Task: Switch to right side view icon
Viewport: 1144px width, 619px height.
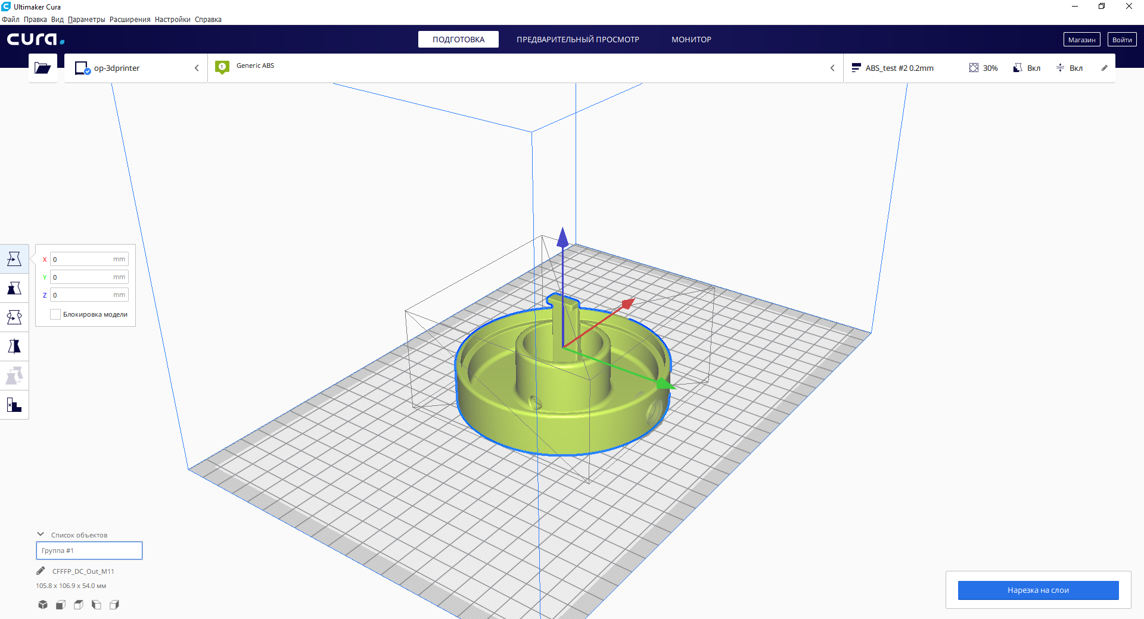Action: point(114,605)
